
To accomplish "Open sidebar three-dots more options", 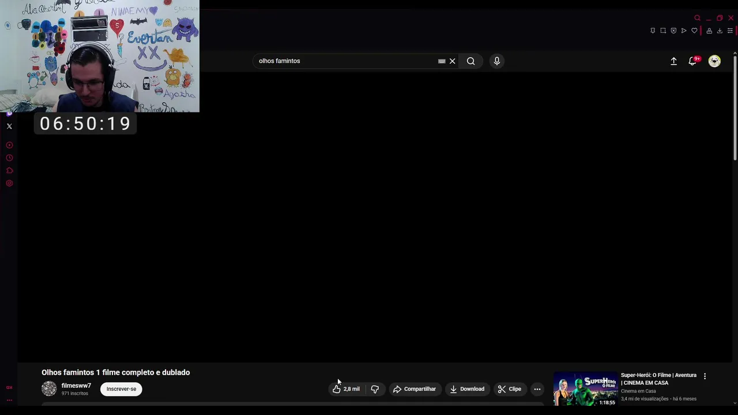I will 9,400.
